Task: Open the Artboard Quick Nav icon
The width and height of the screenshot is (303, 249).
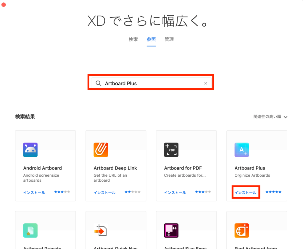Action: coord(101,230)
